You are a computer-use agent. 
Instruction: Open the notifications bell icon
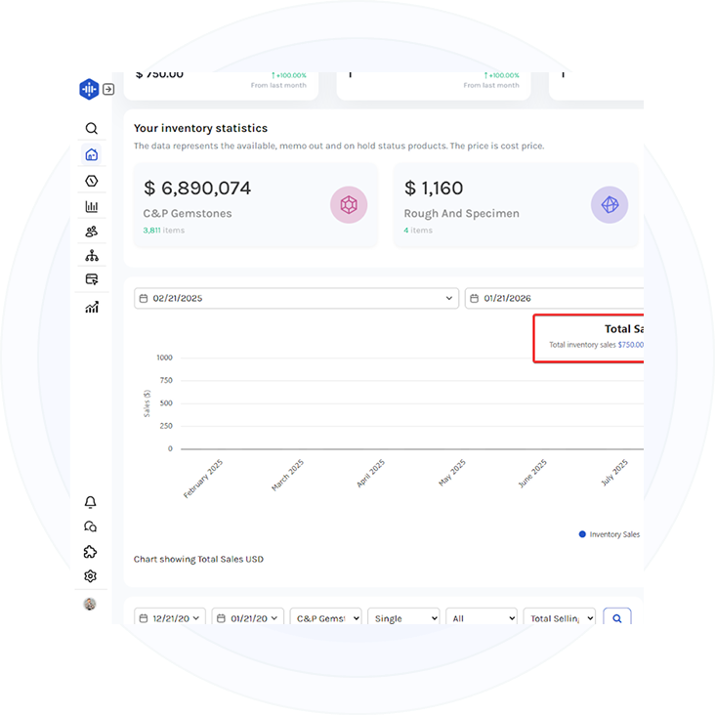click(x=91, y=502)
